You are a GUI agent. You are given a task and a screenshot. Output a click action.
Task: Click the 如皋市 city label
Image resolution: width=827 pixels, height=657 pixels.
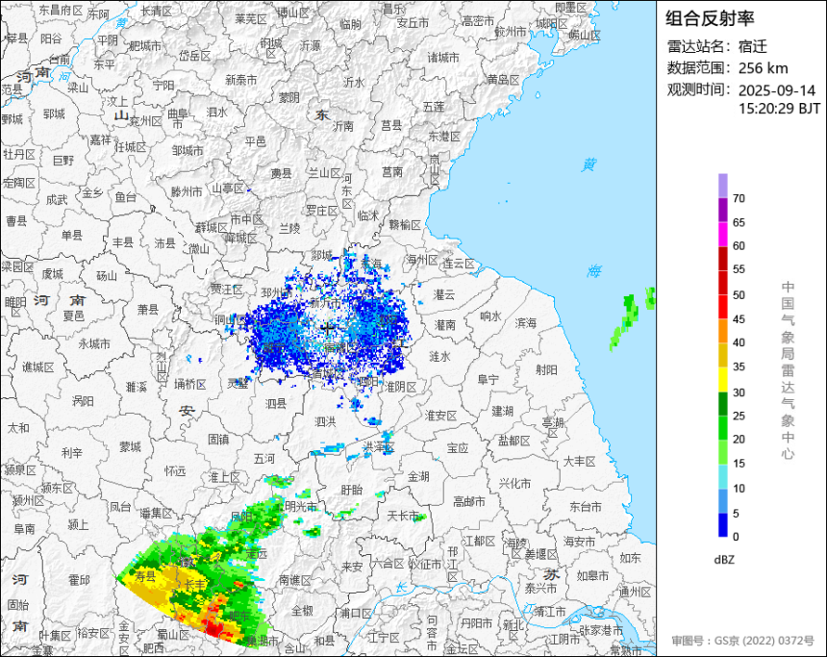(x=592, y=576)
